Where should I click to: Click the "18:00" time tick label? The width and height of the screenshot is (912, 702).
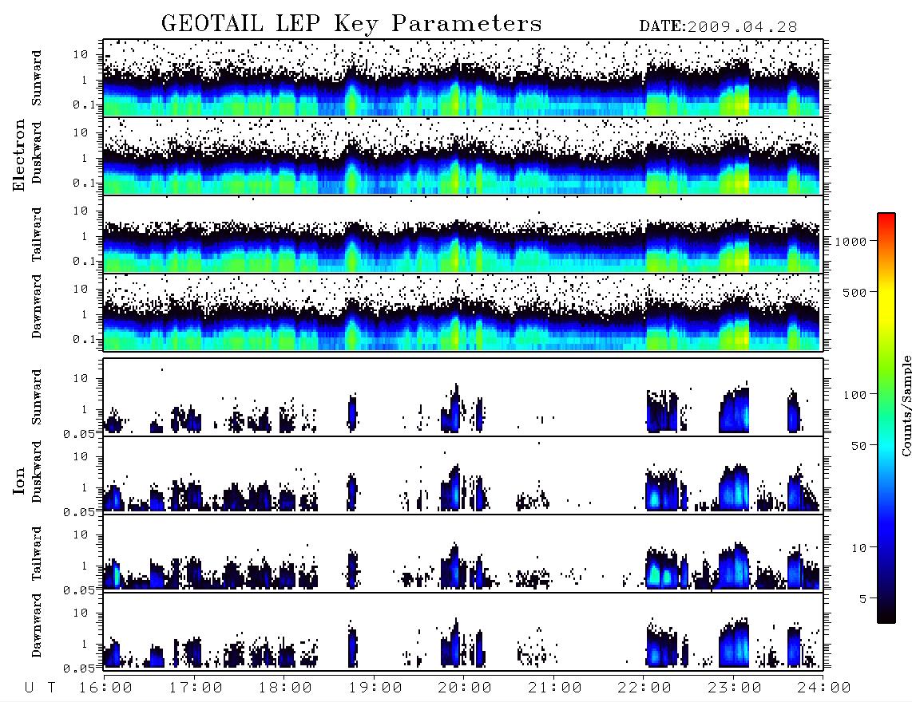tap(285, 688)
